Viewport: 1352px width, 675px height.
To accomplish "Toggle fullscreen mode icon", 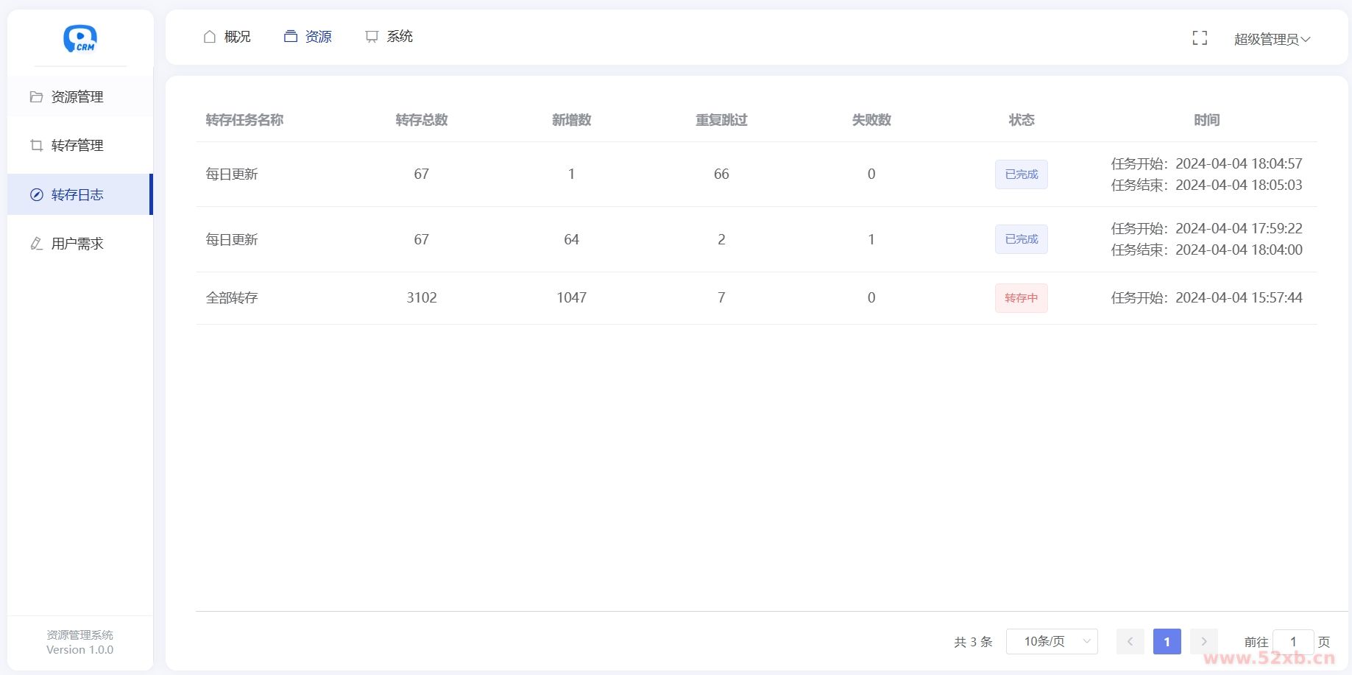I will click(x=1200, y=38).
